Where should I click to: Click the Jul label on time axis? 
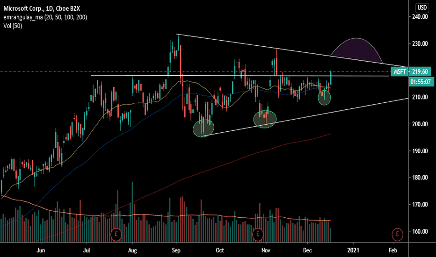[x=87, y=250]
